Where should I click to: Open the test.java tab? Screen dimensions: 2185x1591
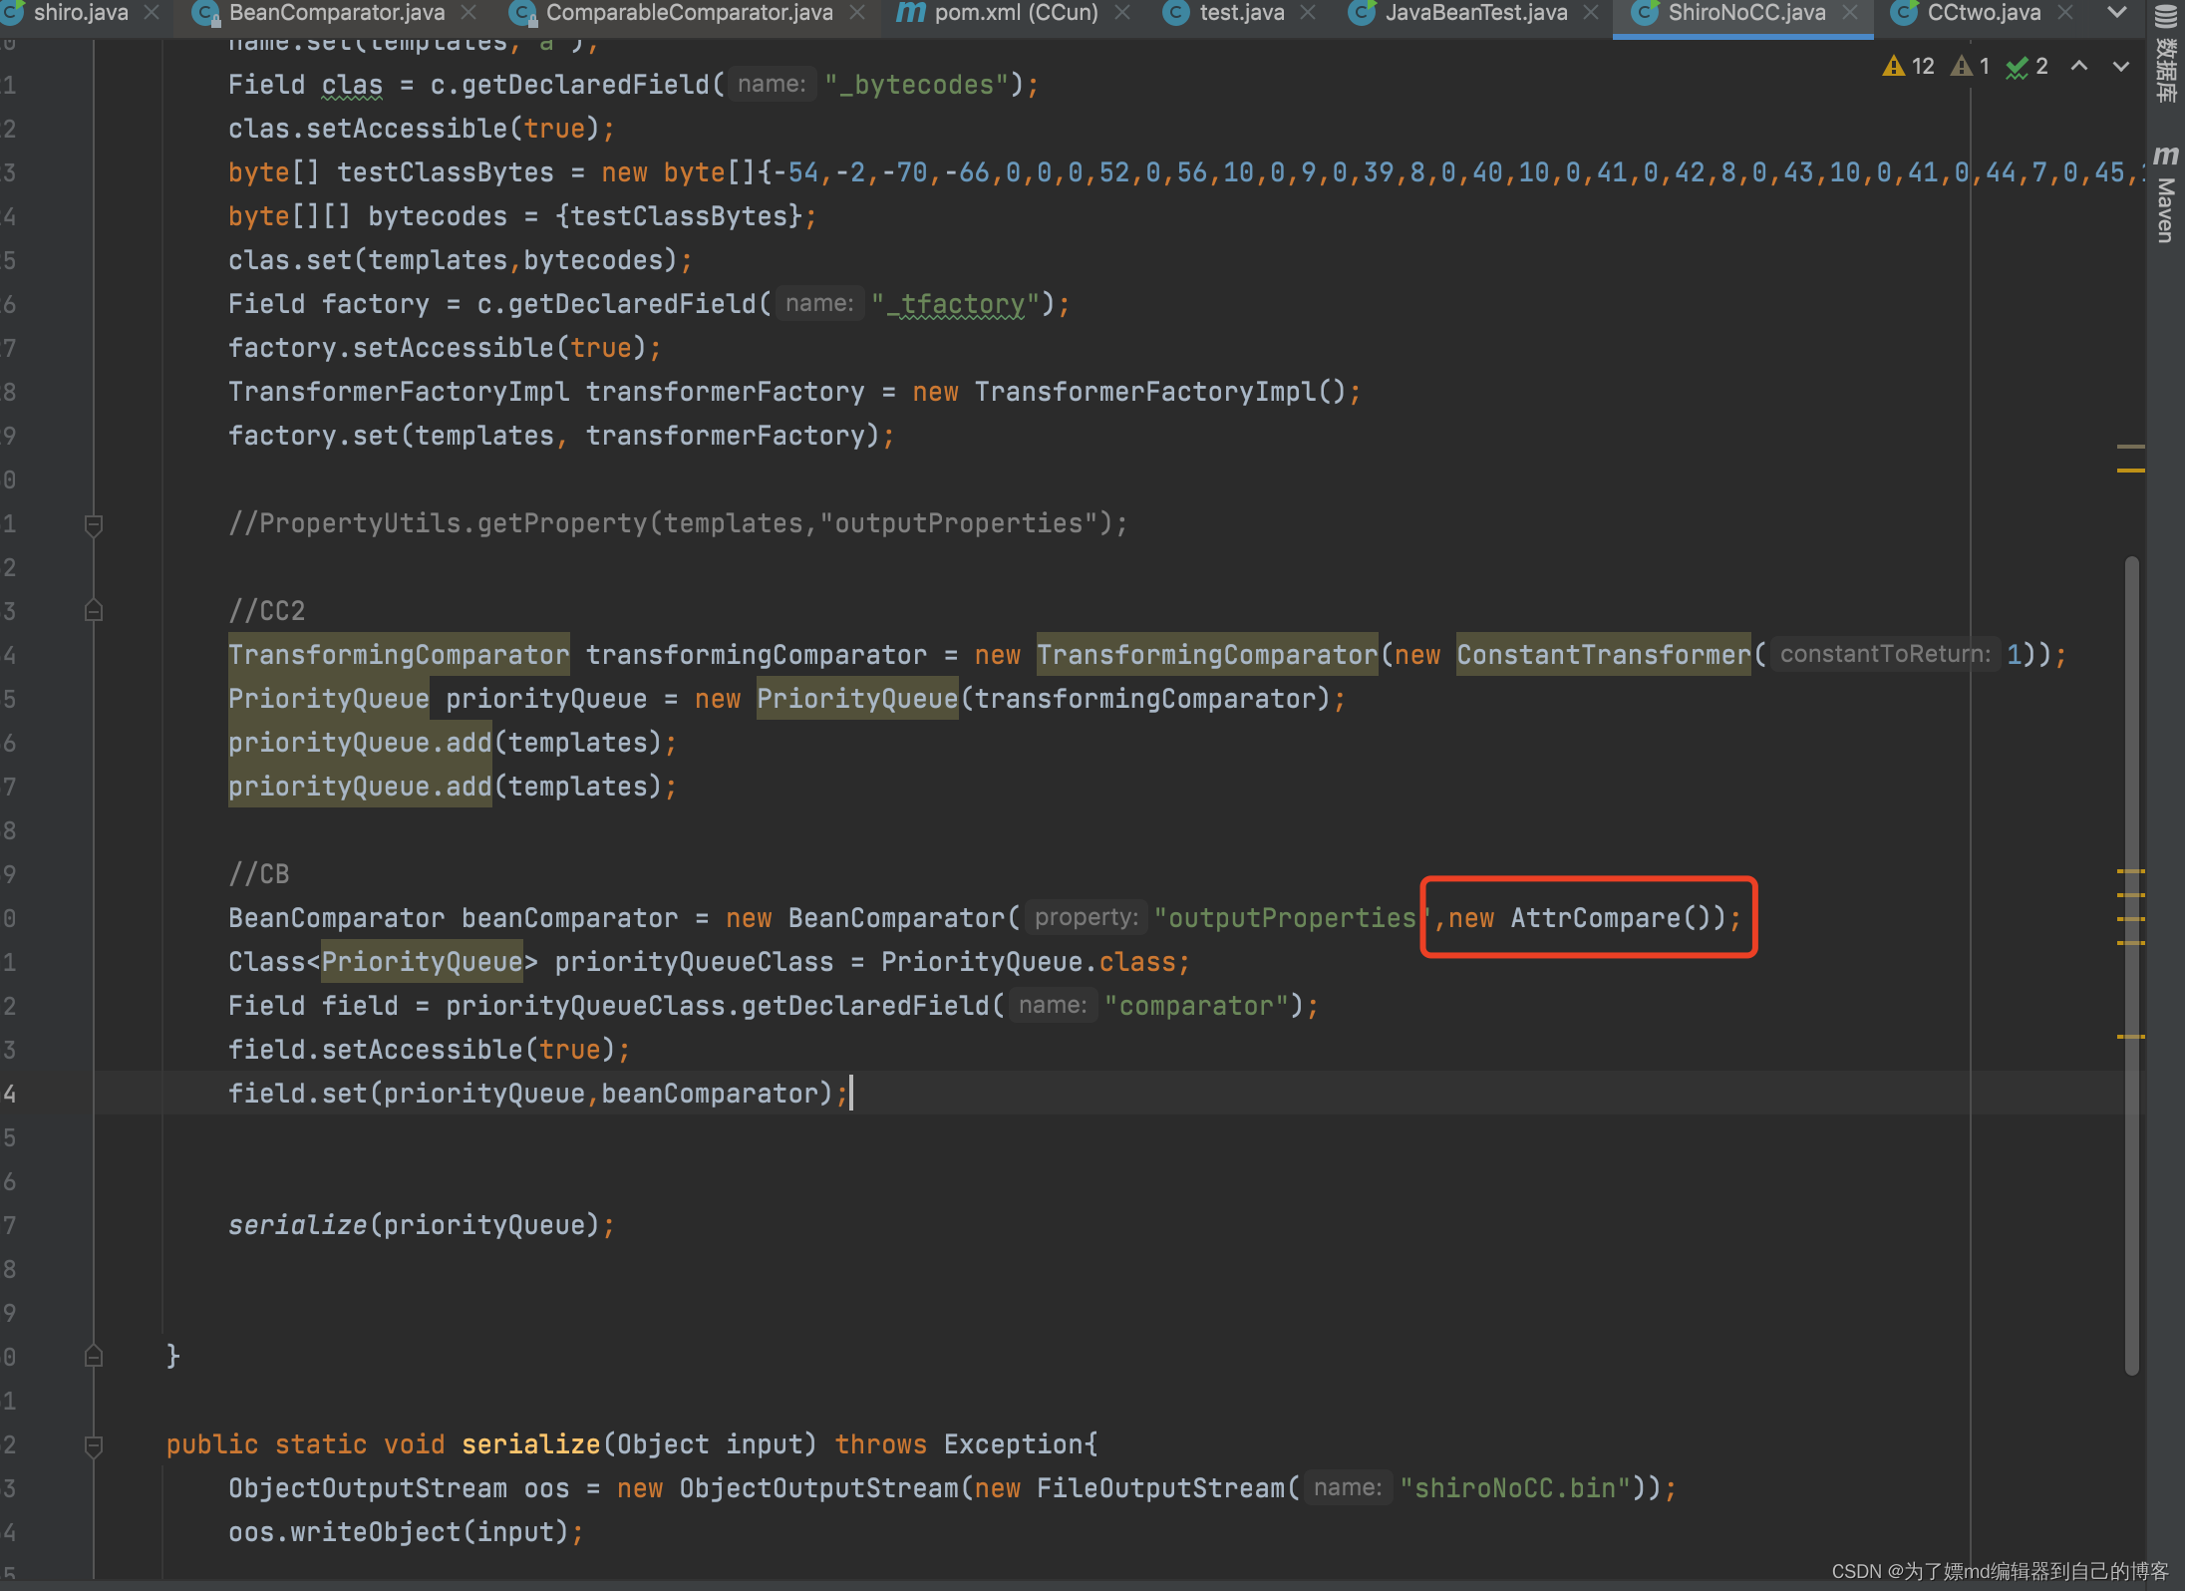(x=1242, y=13)
